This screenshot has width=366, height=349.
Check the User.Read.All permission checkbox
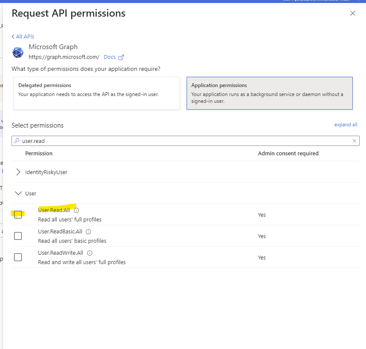18,215
